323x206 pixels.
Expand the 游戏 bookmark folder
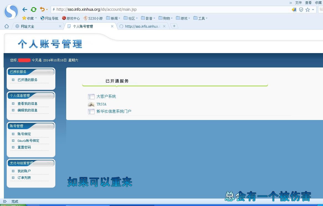click(183, 18)
